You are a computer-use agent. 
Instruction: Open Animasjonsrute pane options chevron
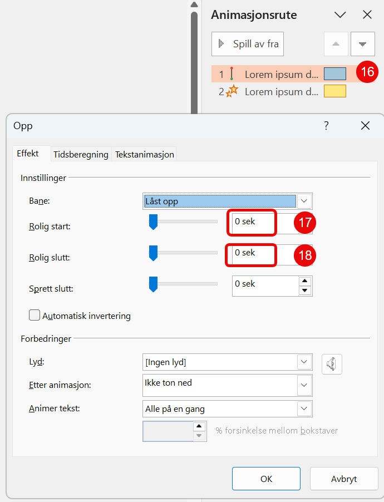tap(340, 14)
